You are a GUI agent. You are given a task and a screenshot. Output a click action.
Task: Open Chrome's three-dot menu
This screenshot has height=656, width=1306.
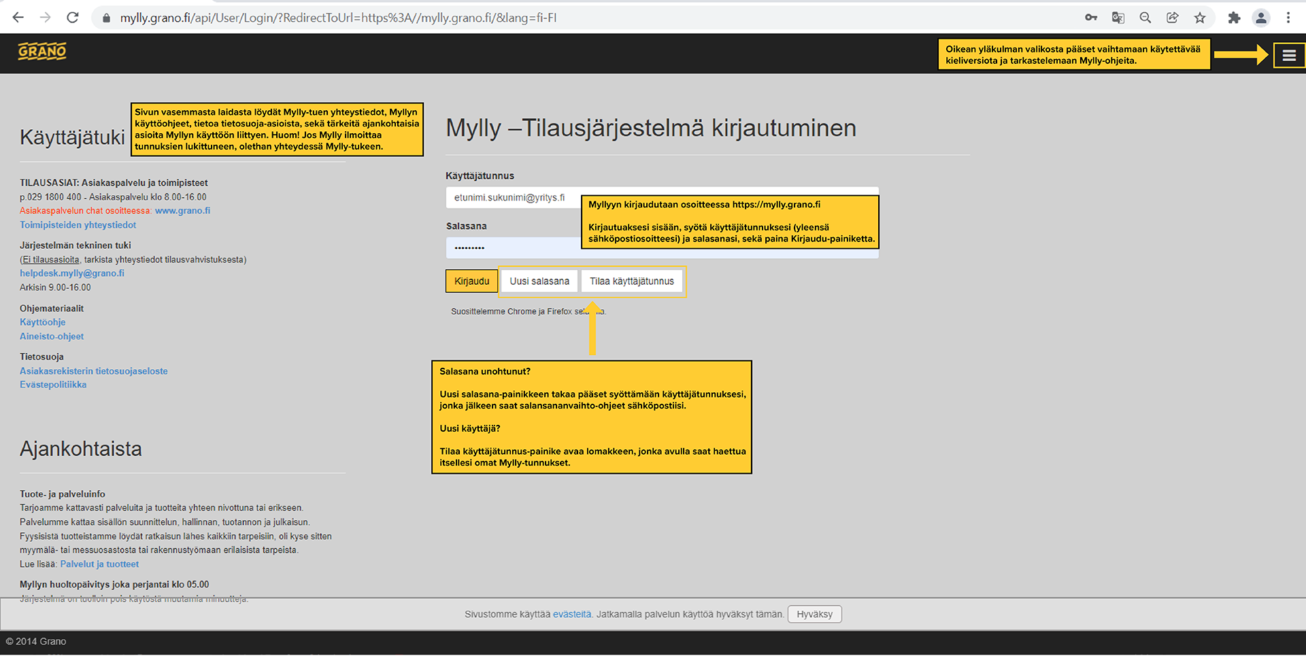tap(1288, 18)
